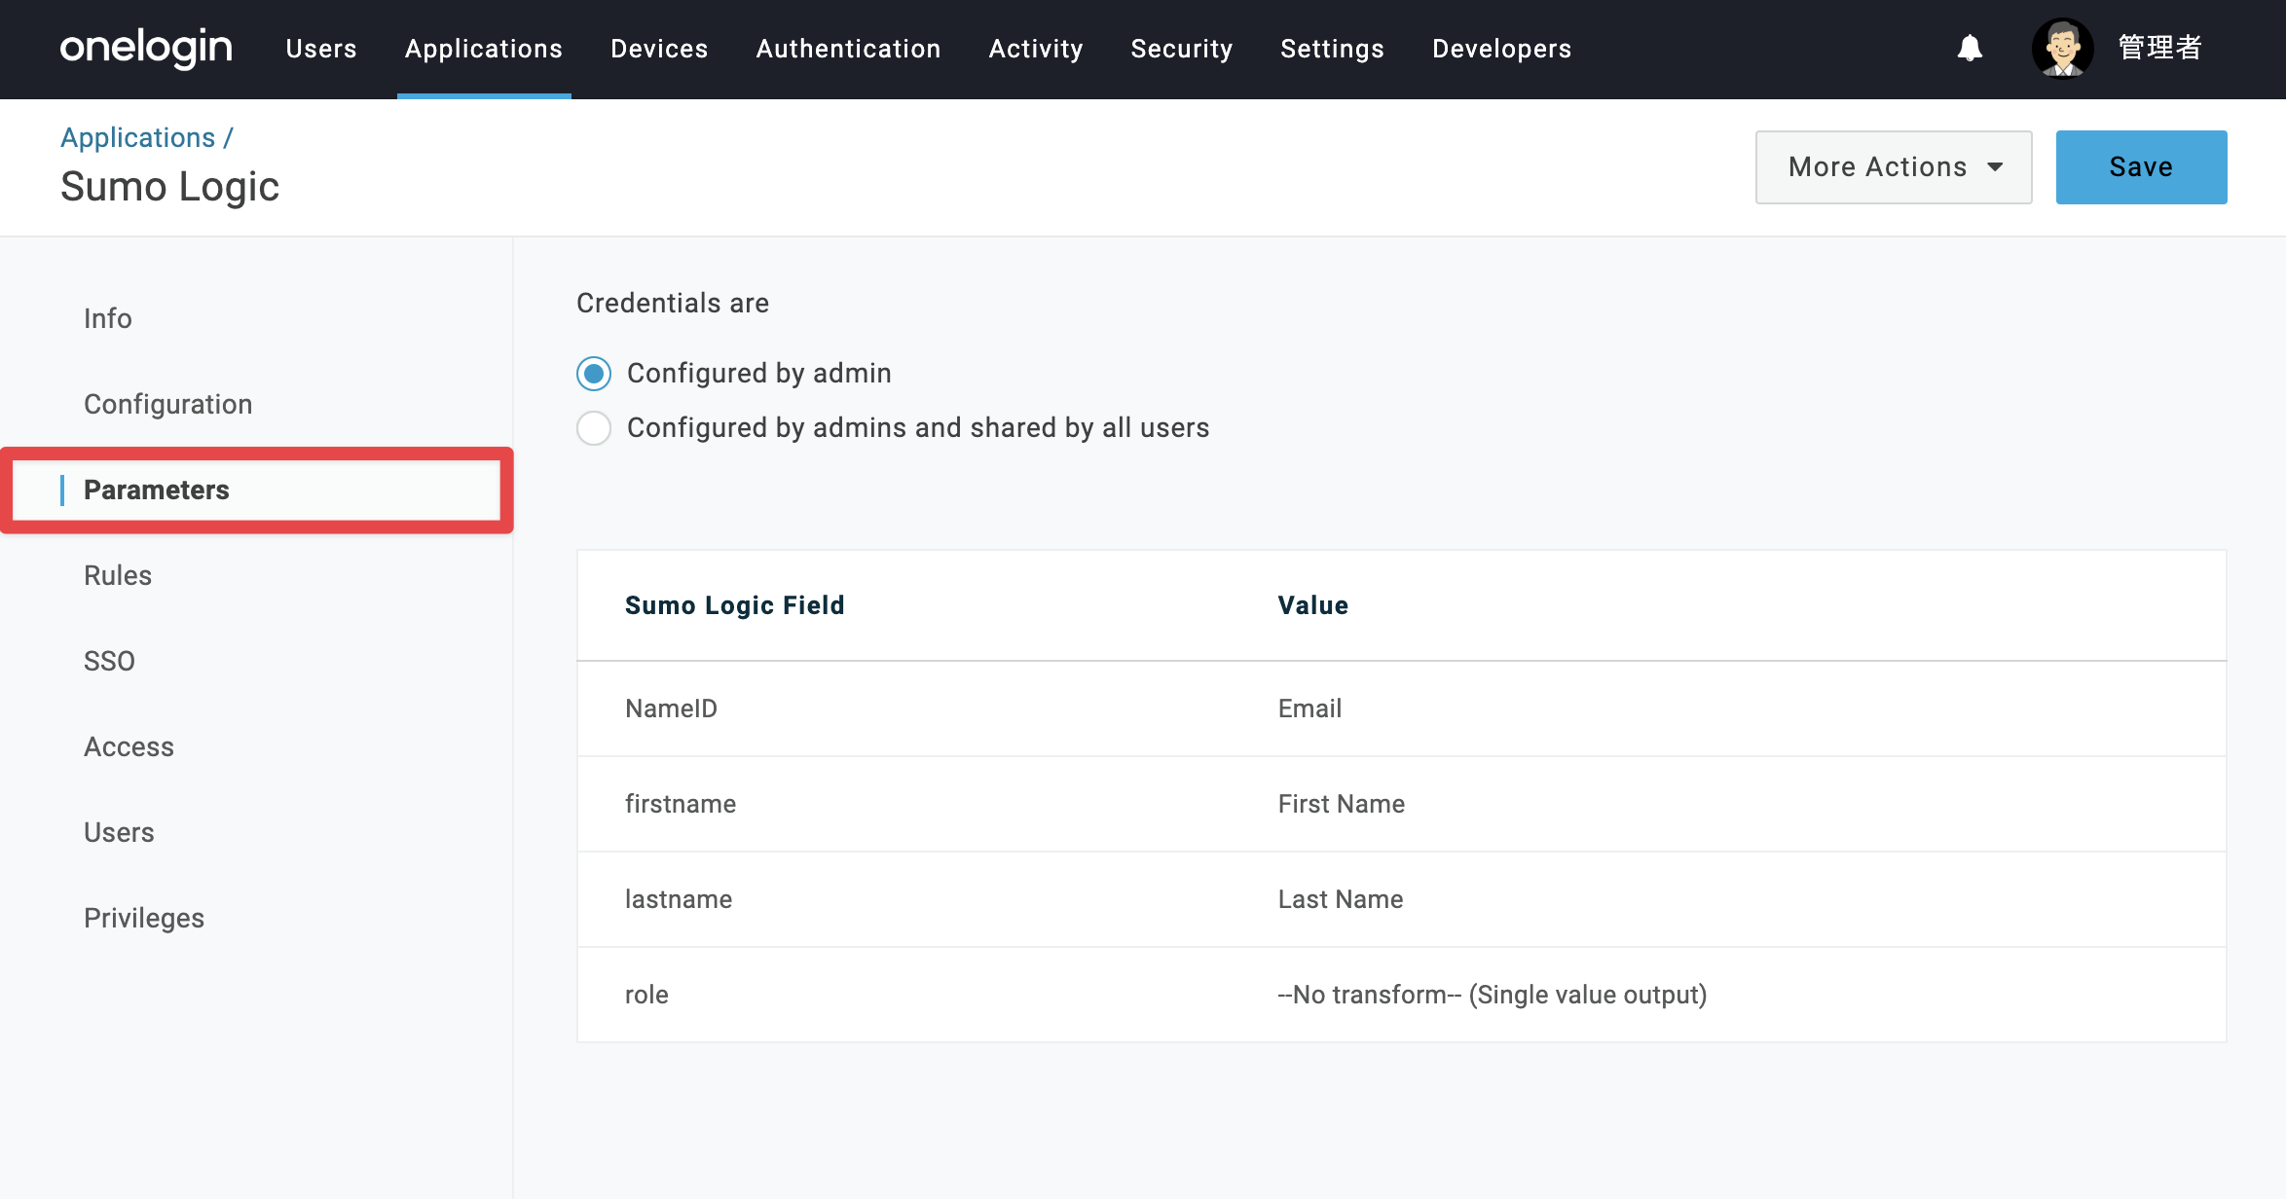This screenshot has height=1199, width=2286.
Task: Click the Sumo Logic page title
Action: (x=169, y=187)
